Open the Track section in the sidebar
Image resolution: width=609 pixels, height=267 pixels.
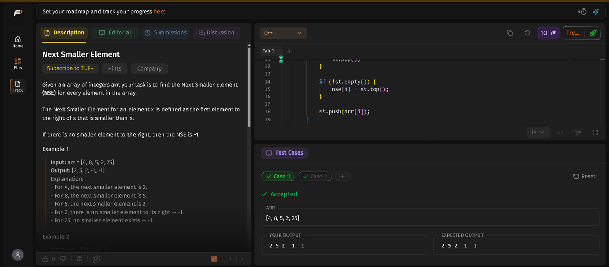18,87
